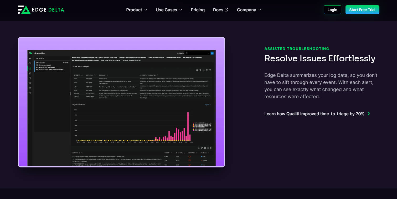Click the Explore link by Negative Patterns
The image size is (397, 199).
point(208,105)
